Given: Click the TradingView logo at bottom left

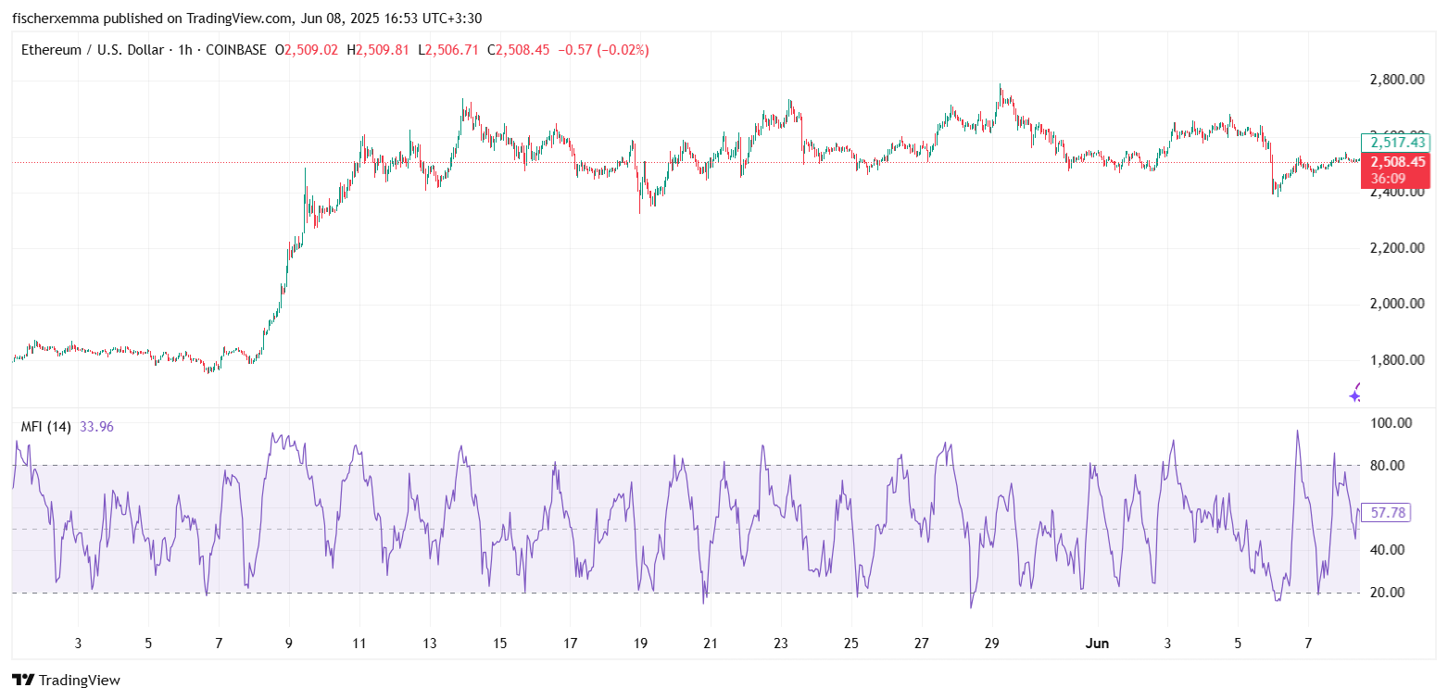Looking at the screenshot, I should click(x=66, y=681).
